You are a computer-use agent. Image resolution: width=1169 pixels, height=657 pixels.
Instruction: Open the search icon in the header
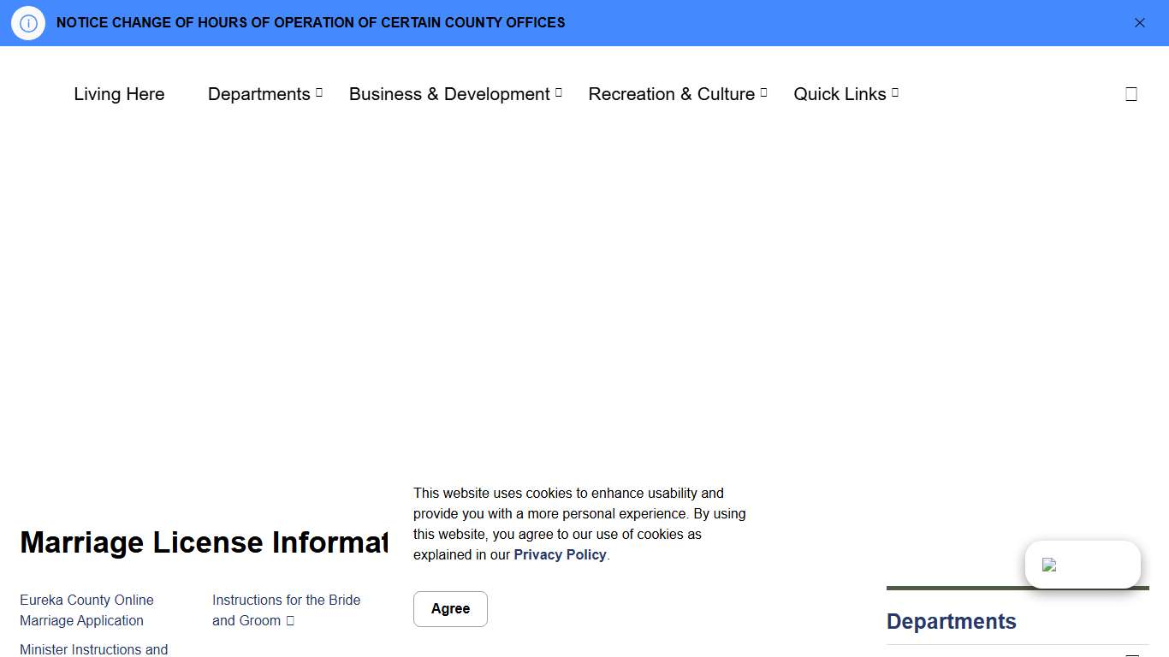pos(1131,94)
